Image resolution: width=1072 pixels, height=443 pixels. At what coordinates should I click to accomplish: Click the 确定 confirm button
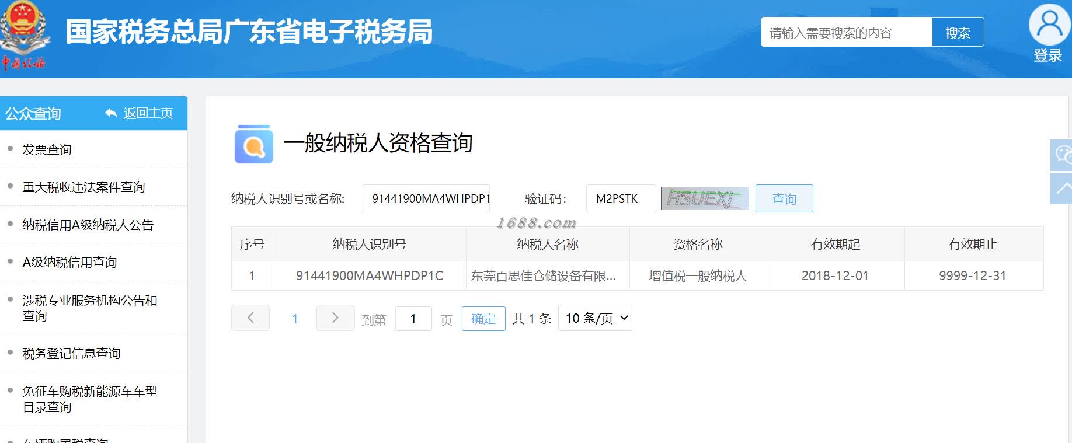pos(483,319)
